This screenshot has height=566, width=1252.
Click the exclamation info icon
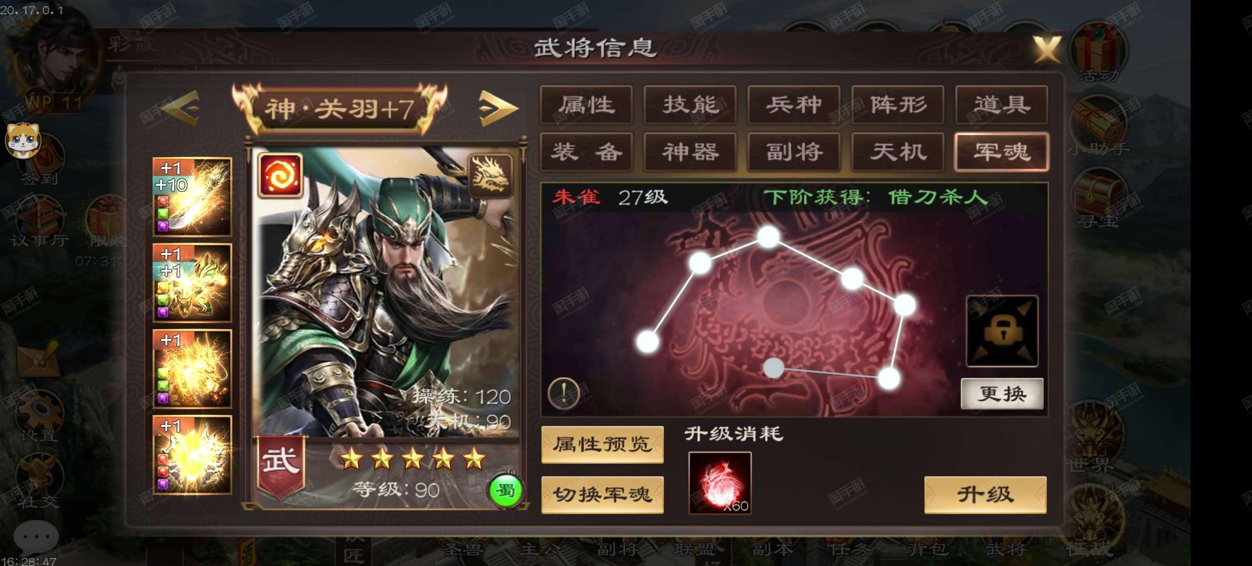click(x=563, y=392)
